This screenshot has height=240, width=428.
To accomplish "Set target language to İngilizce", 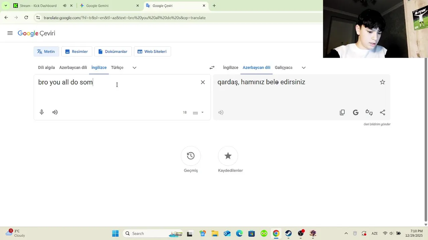I will point(231,68).
